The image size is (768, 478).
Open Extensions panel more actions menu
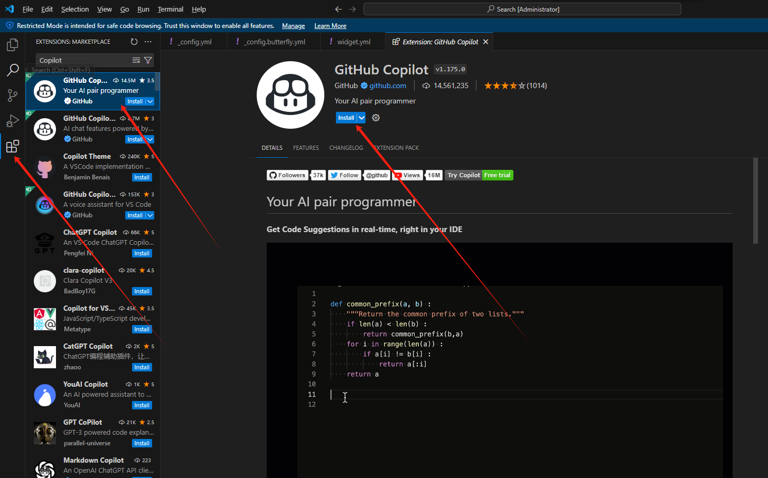coord(148,42)
